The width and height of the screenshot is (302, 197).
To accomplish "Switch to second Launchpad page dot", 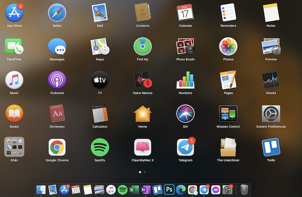I will coord(145,172).
